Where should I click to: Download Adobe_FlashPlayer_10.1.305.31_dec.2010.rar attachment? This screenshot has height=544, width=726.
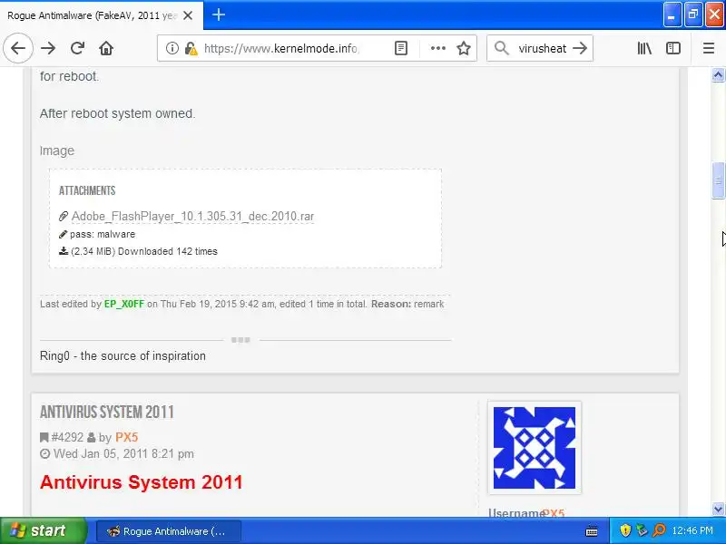click(x=192, y=216)
